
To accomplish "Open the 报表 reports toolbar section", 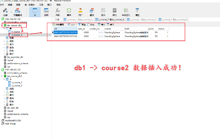I will coord(103,12).
